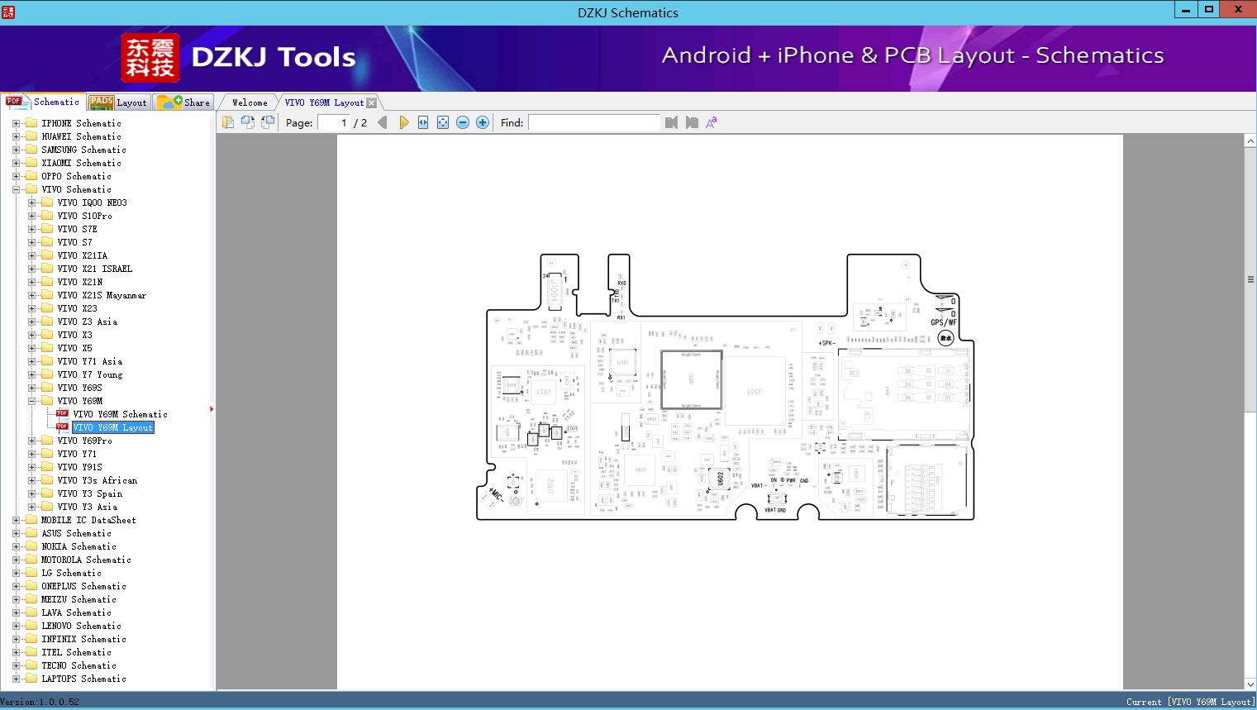Viewport: 1257px width, 710px height.
Task: Click the MEIZU Schematic folder icon
Action: pyautogui.click(x=31, y=599)
